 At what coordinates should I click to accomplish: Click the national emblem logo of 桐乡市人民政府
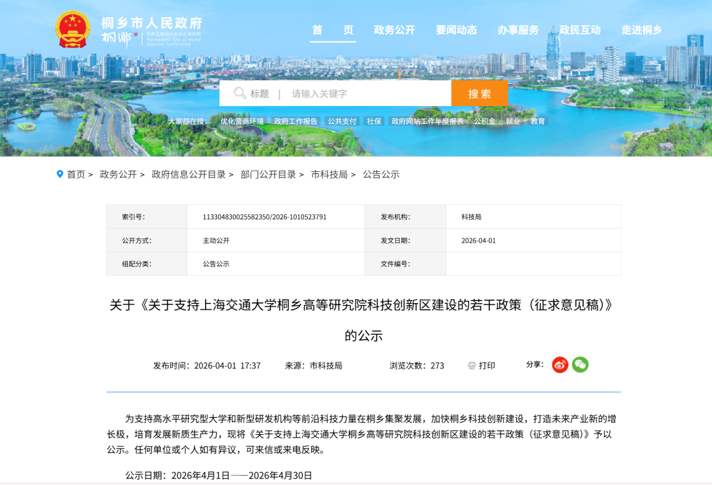tap(73, 28)
